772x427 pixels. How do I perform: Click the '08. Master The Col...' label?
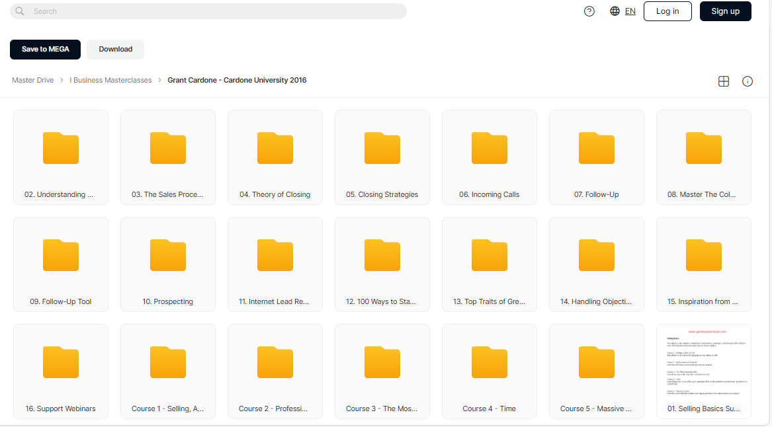pos(702,194)
